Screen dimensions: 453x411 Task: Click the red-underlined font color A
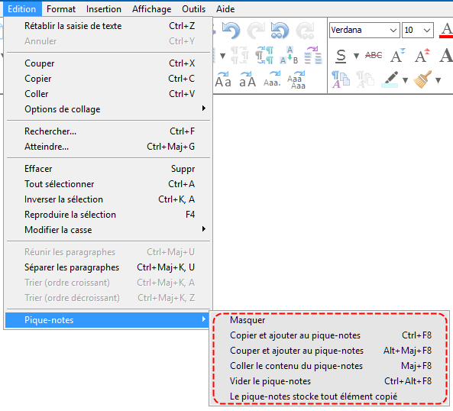click(447, 30)
